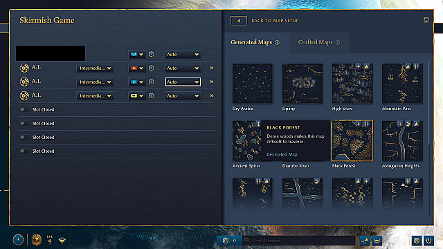Remove the first A.I. player
The width and height of the screenshot is (443, 249).
(212, 68)
